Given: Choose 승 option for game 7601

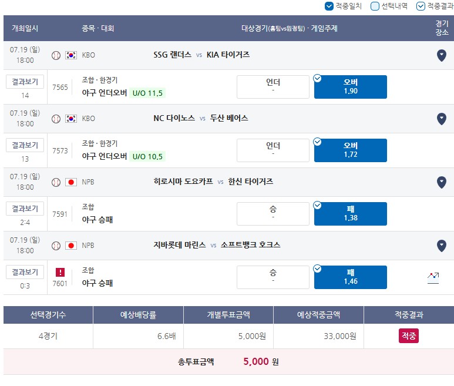Looking at the screenshot, I should (x=273, y=277).
